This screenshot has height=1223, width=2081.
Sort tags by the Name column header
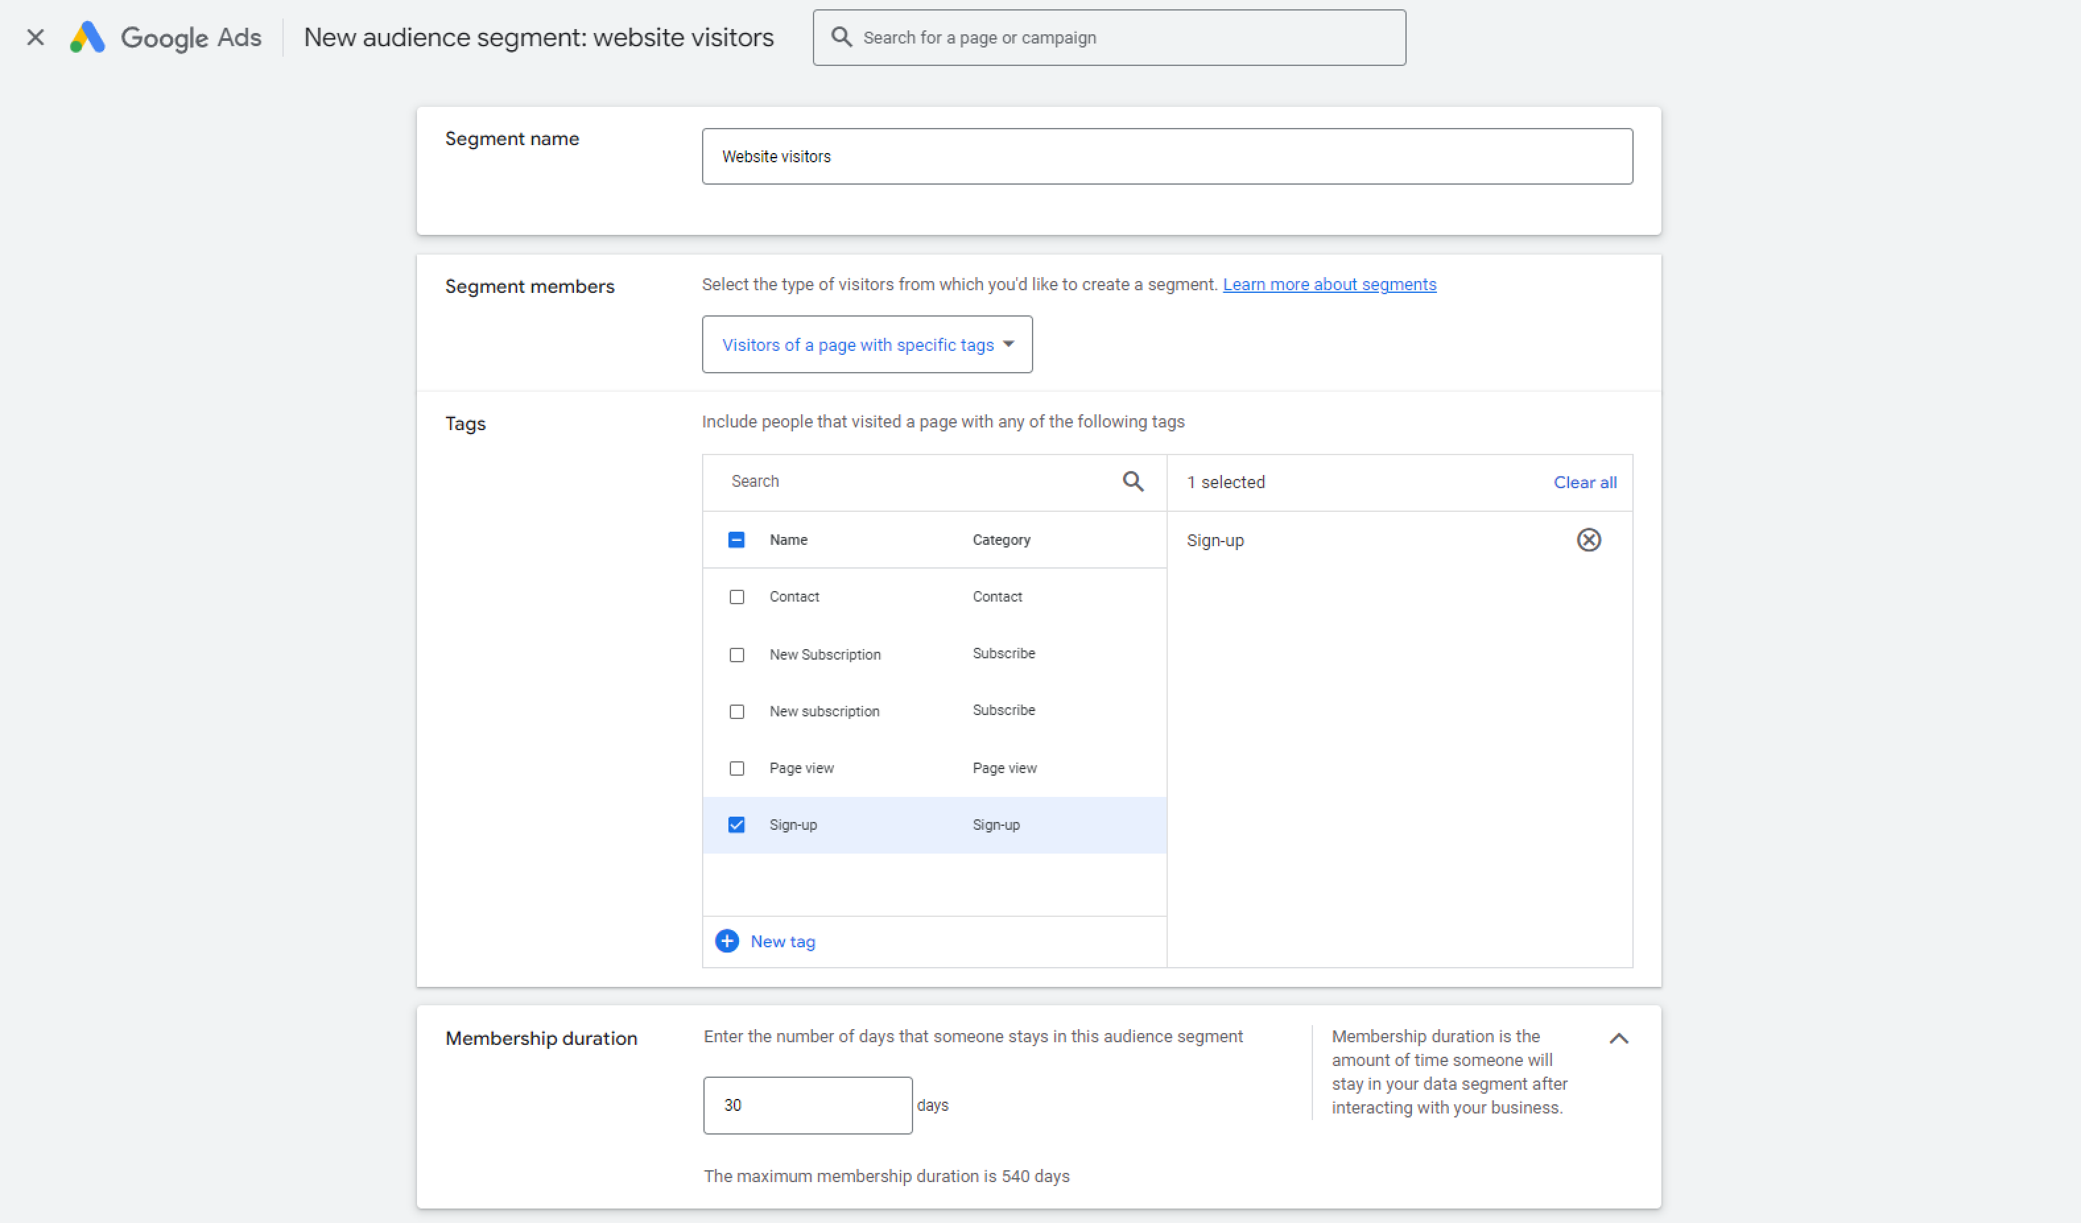click(788, 540)
